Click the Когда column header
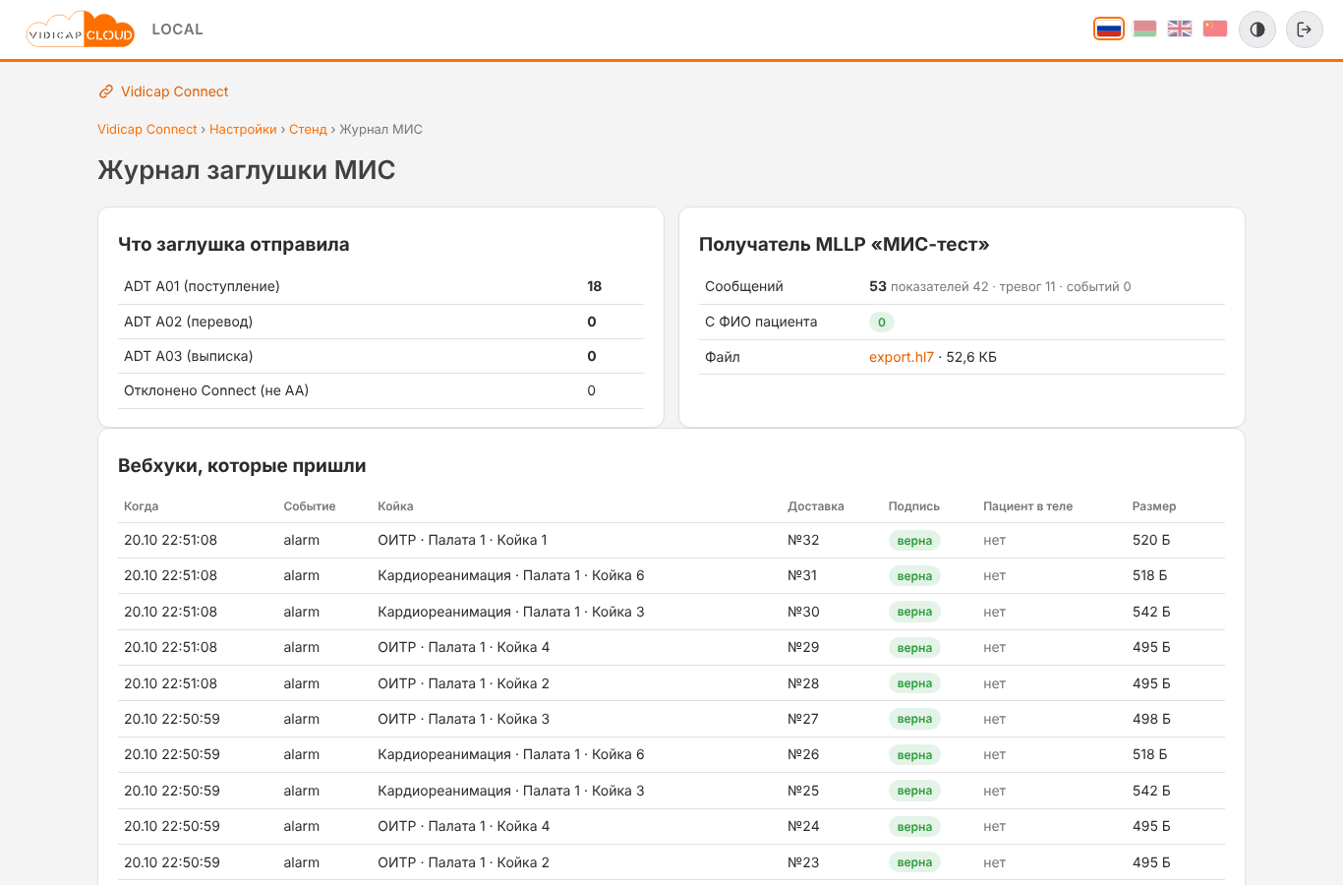The image size is (1343, 885). tap(141, 506)
